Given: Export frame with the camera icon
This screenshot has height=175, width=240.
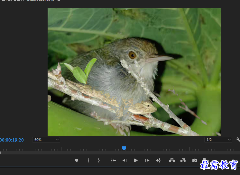Looking at the screenshot, I should 195,160.
